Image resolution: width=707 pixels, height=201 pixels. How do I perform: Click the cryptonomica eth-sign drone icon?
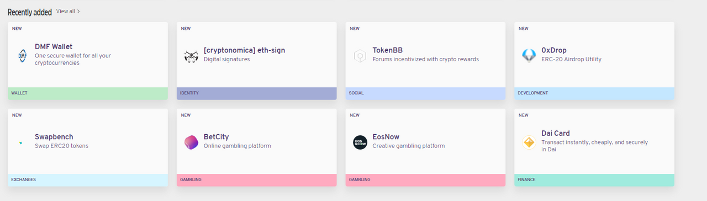point(191,56)
